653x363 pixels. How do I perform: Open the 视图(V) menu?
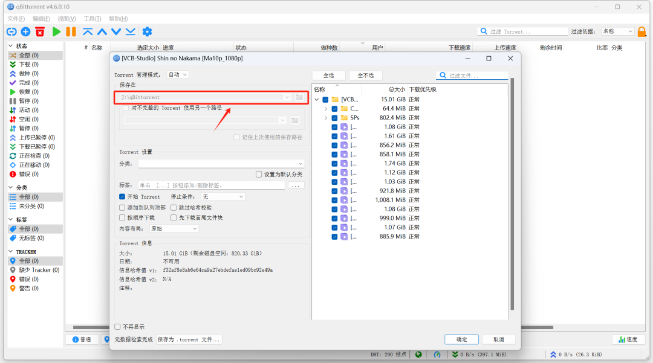(67, 19)
